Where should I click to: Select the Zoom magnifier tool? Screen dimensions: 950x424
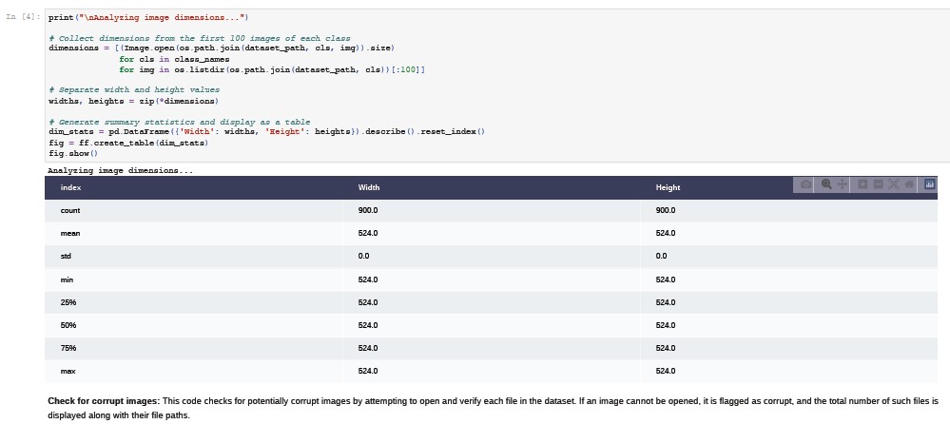[x=826, y=184]
